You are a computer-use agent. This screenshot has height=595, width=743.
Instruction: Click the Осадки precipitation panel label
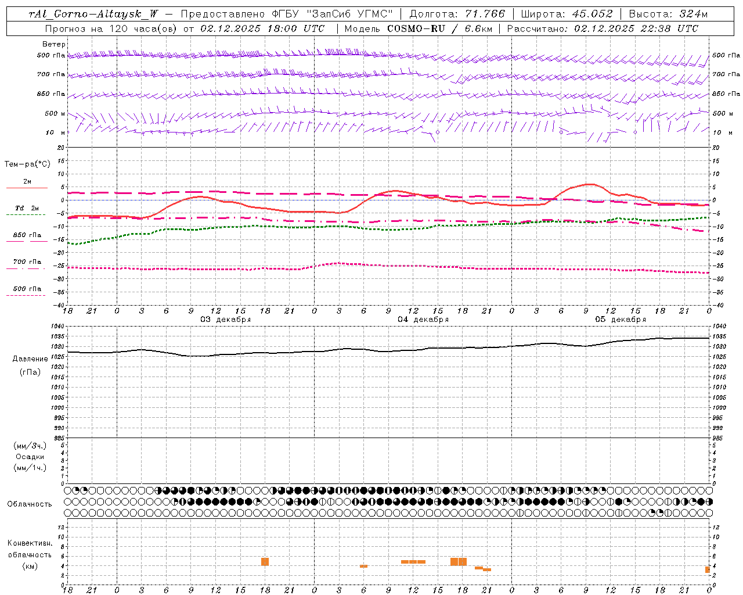(x=30, y=457)
